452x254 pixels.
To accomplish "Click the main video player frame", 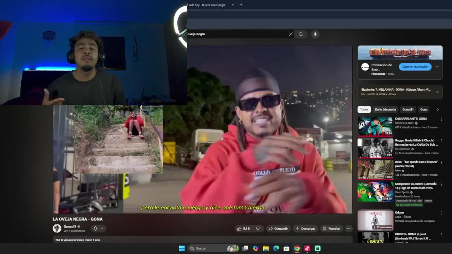I will pyautogui.click(x=203, y=129).
